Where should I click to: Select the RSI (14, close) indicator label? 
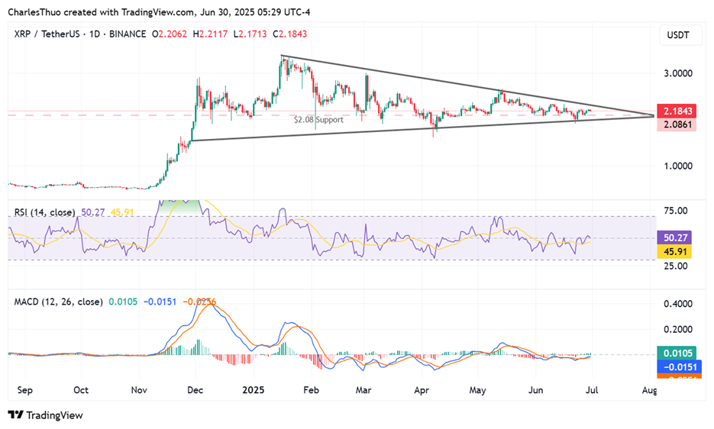tap(44, 212)
